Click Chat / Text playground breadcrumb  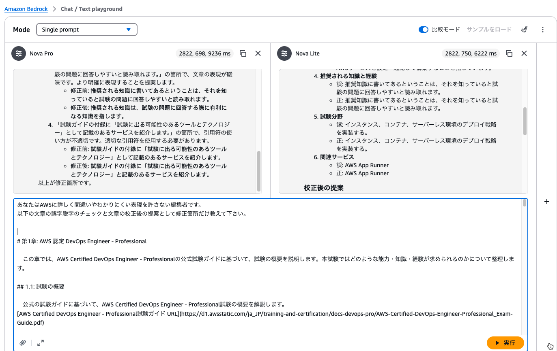[91, 9]
